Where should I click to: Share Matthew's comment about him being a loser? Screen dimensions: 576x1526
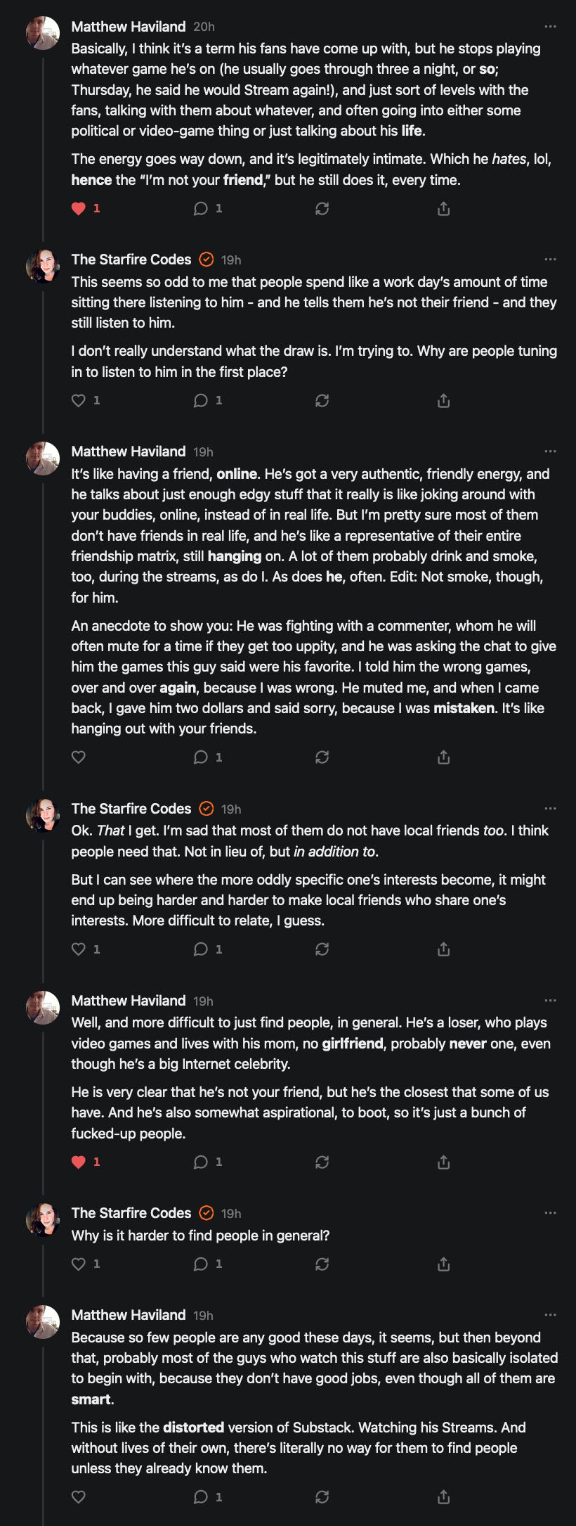point(443,1162)
